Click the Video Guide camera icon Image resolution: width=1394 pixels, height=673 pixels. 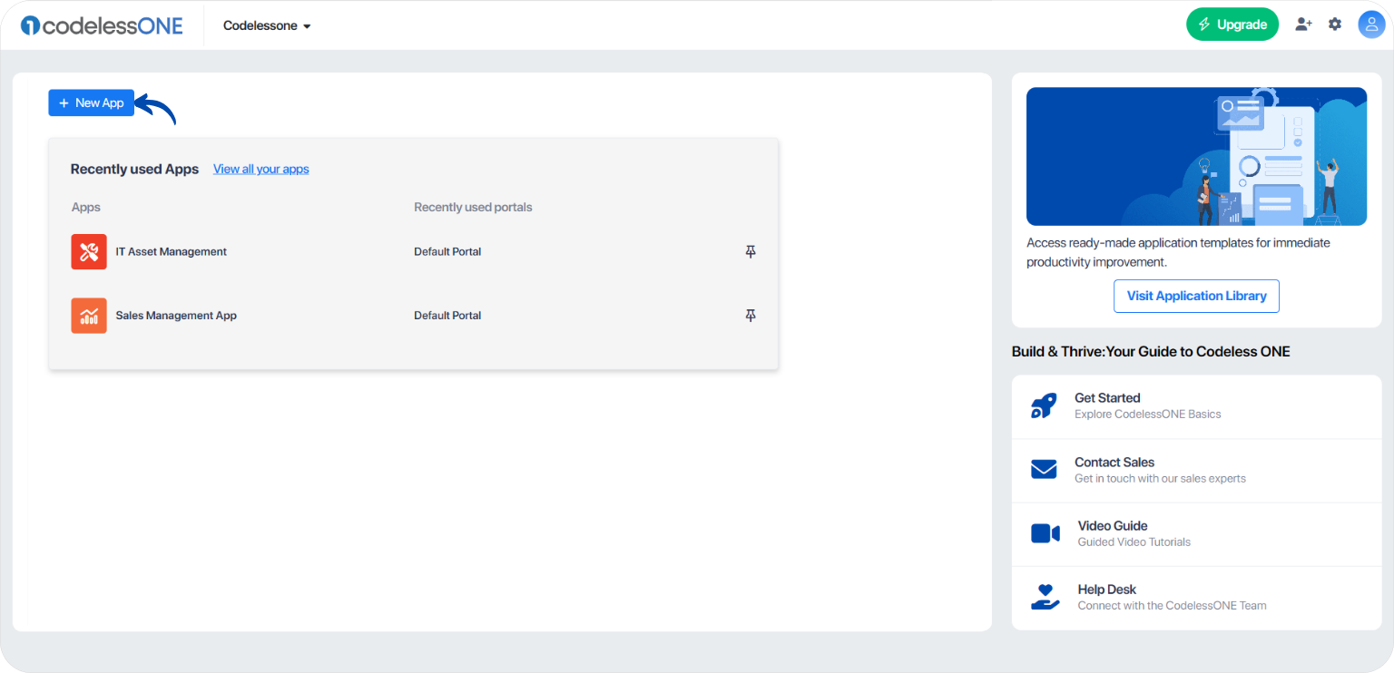pos(1045,533)
